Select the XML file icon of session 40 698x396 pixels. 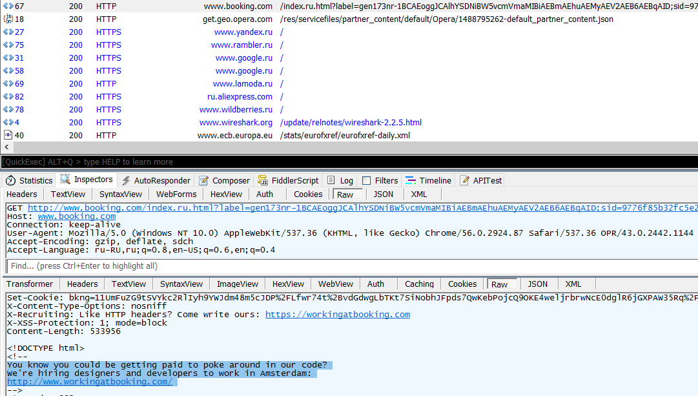[x=8, y=136]
